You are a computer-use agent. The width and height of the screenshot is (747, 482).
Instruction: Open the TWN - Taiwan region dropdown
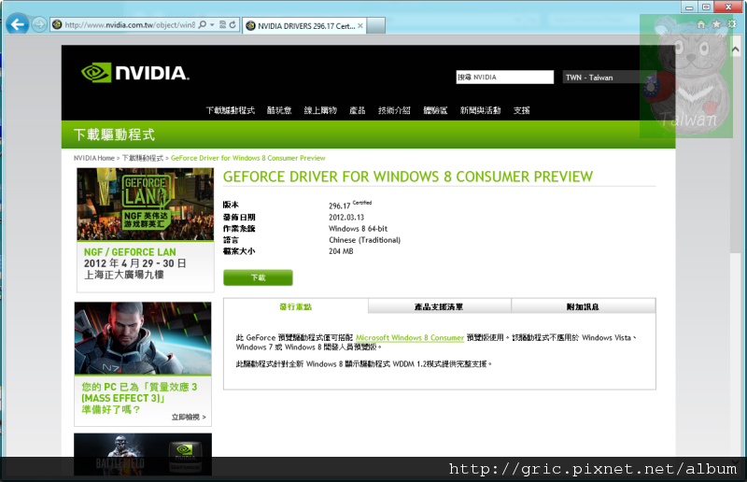click(x=610, y=78)
